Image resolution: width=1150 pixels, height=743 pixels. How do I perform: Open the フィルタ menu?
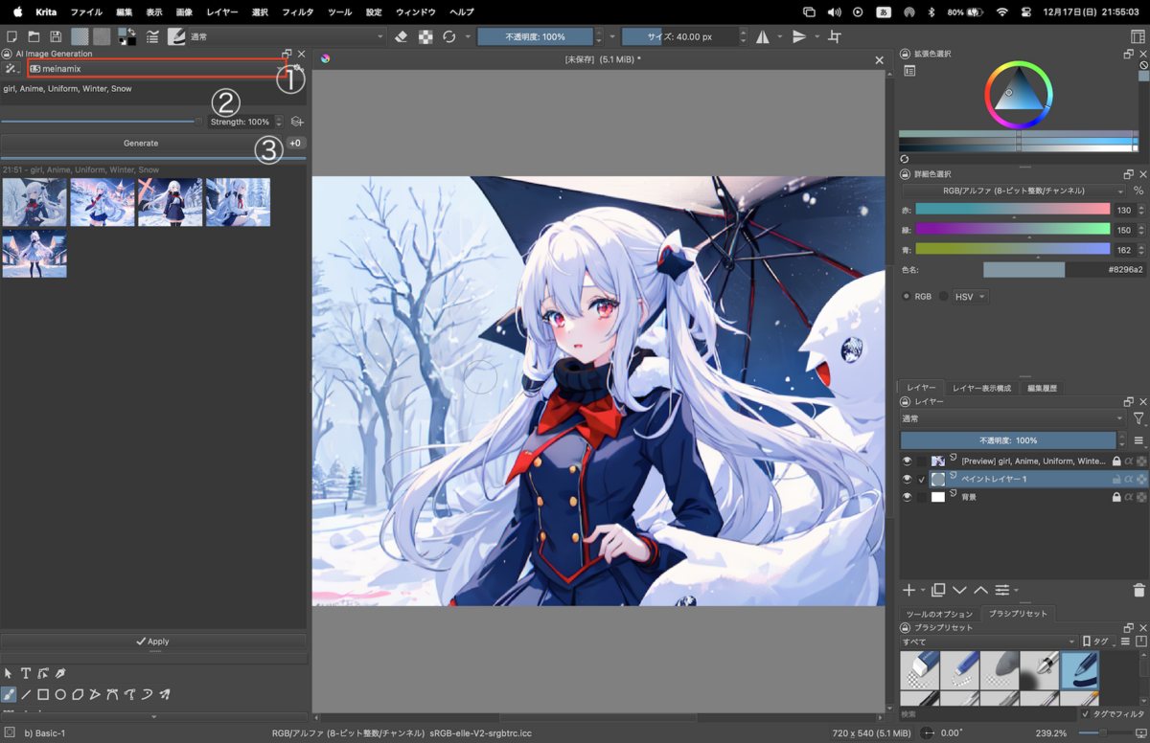coord(300,11)
